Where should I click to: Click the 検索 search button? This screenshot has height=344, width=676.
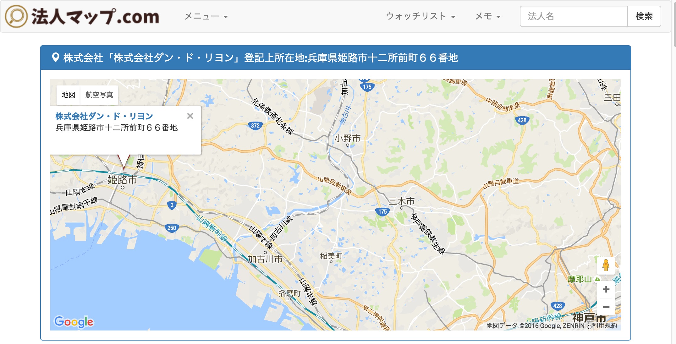(644, 16)
